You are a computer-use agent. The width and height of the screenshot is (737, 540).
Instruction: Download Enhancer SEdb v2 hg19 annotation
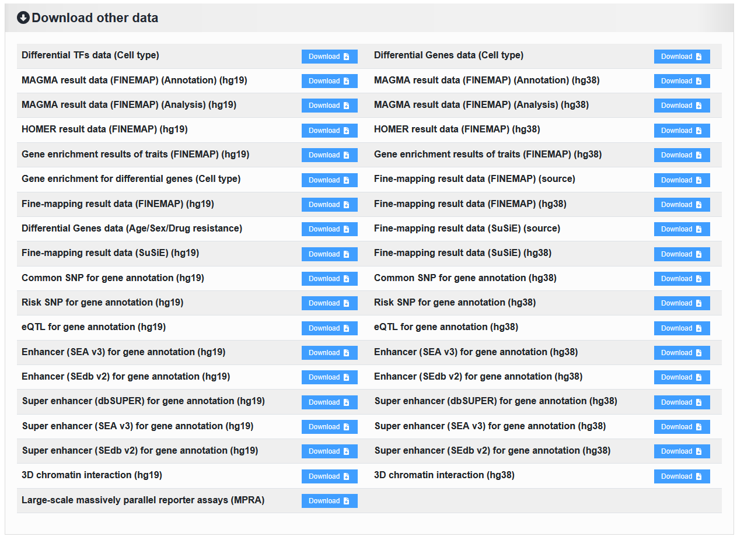330,377
